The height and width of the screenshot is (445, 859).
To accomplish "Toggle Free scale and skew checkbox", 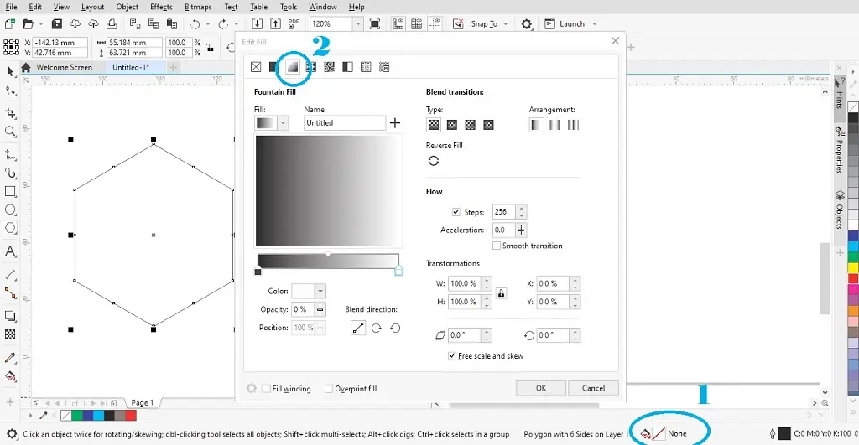I will pos(452,356).
